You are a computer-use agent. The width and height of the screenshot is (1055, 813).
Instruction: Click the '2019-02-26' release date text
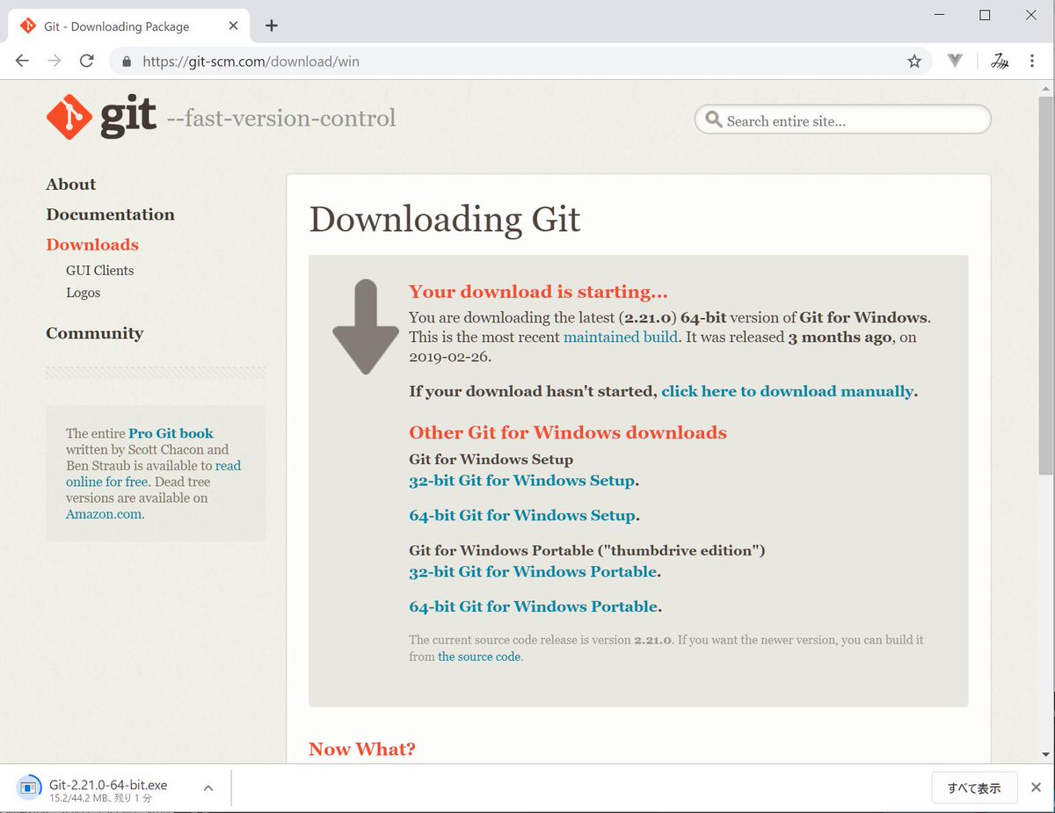(450, 358)
